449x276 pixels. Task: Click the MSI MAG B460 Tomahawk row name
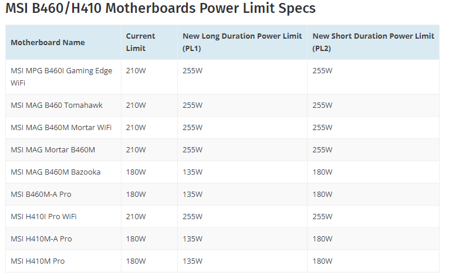56,105
